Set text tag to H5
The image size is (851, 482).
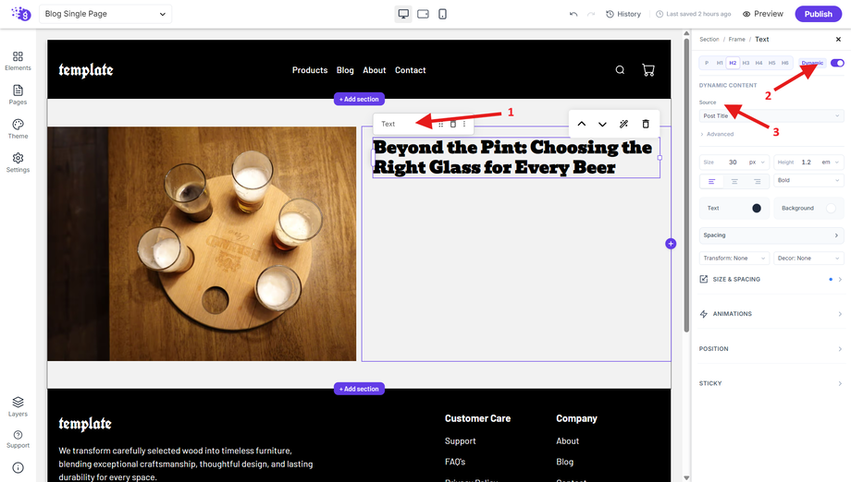tap(771, 63)
